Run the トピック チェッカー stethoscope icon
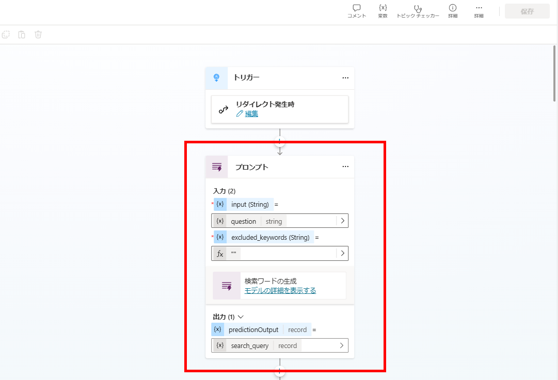Screen dimensions: 558x380 pos(418,8)
